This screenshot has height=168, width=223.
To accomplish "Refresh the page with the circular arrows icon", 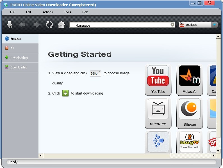I will [49, 25].
